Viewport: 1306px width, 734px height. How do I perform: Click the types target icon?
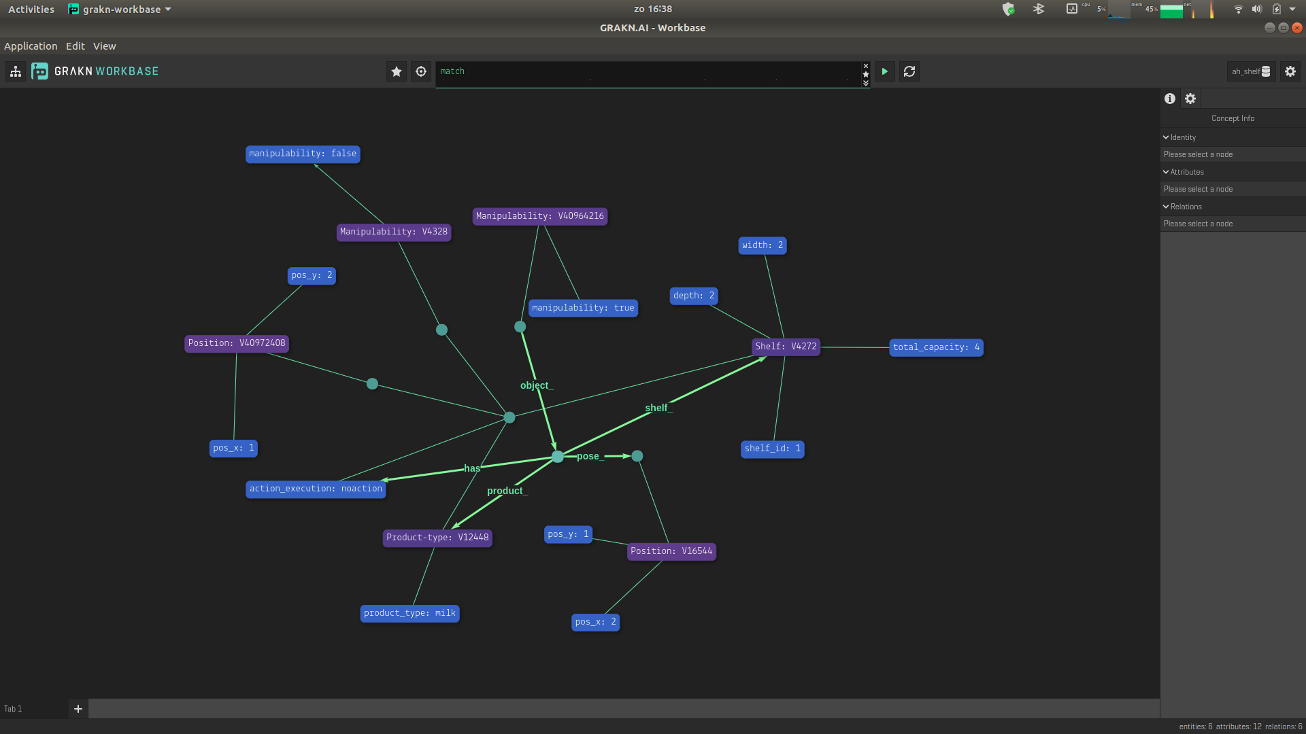(421, 71)
